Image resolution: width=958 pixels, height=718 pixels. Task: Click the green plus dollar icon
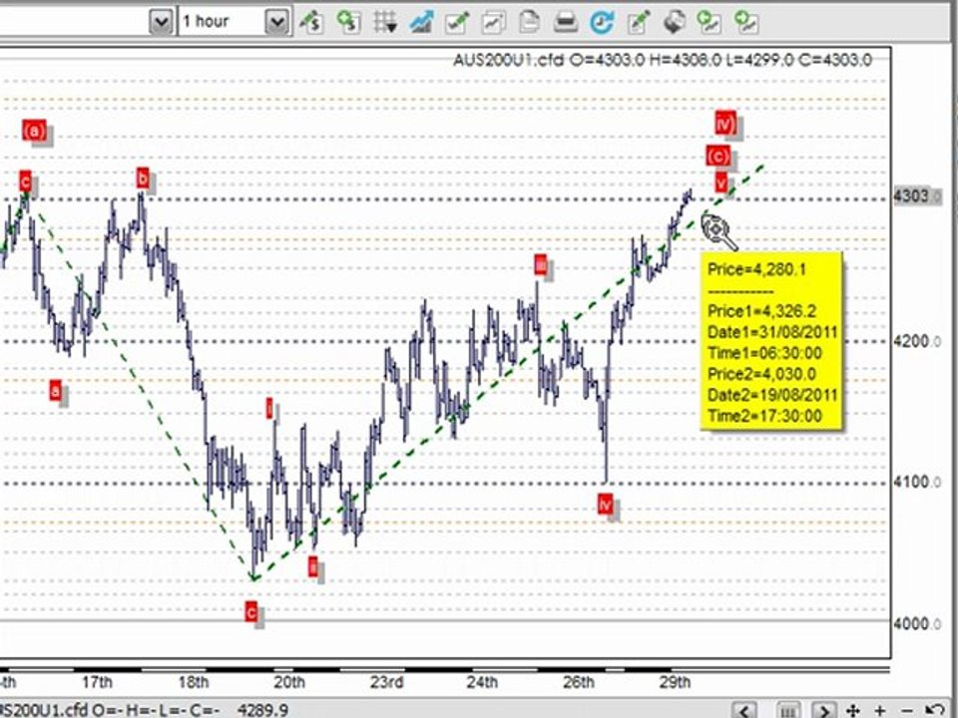pyautogui.click(x=347, y=23)
